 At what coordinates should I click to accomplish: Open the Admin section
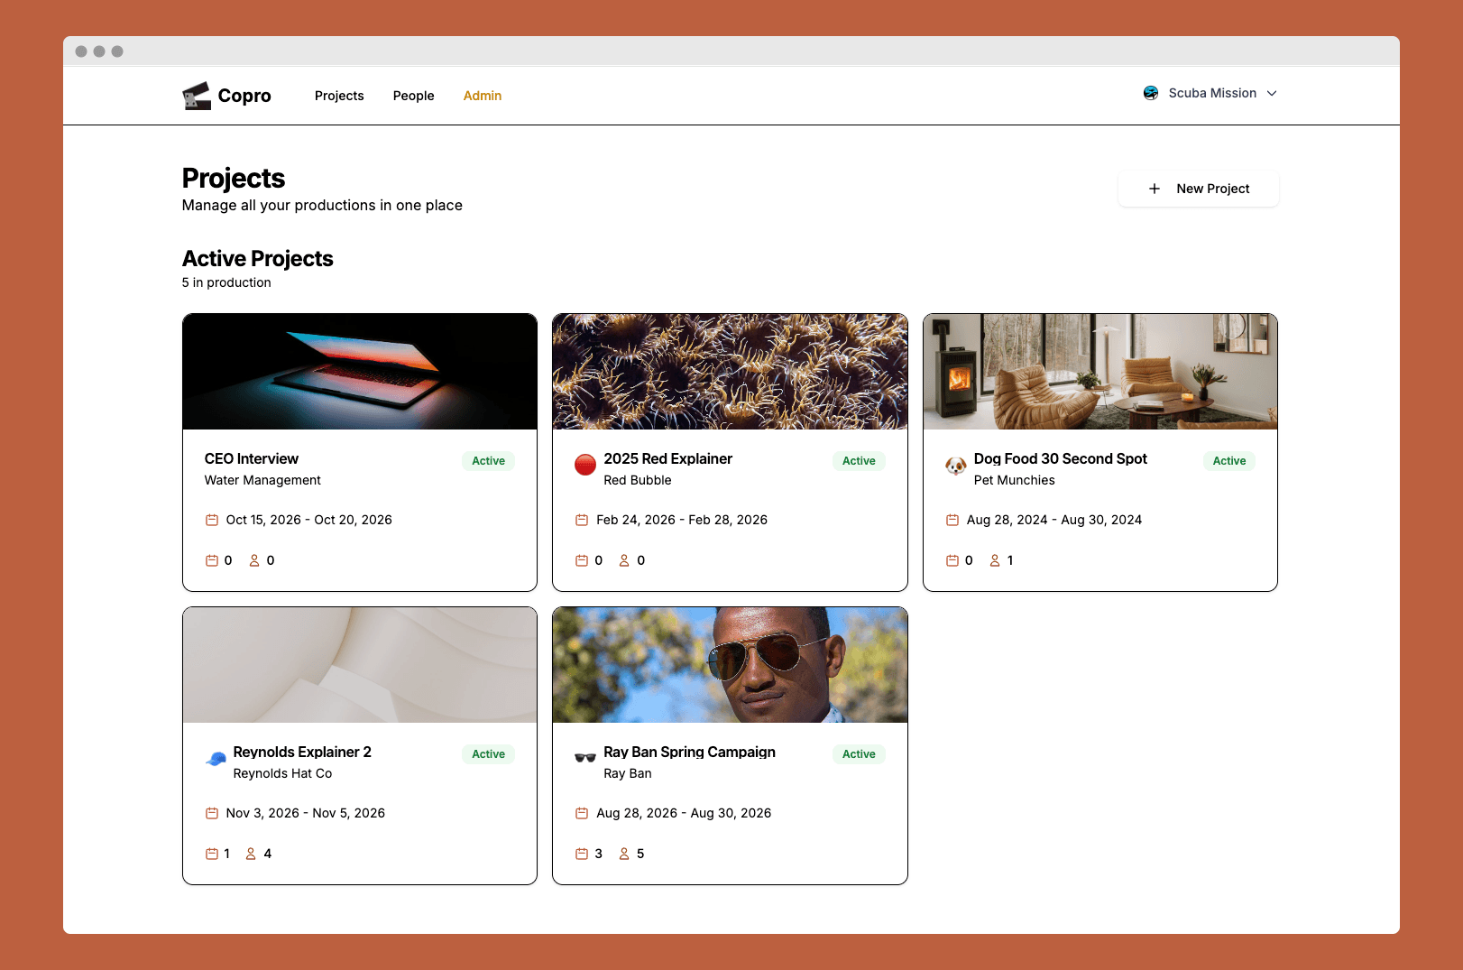click(482, 96)
